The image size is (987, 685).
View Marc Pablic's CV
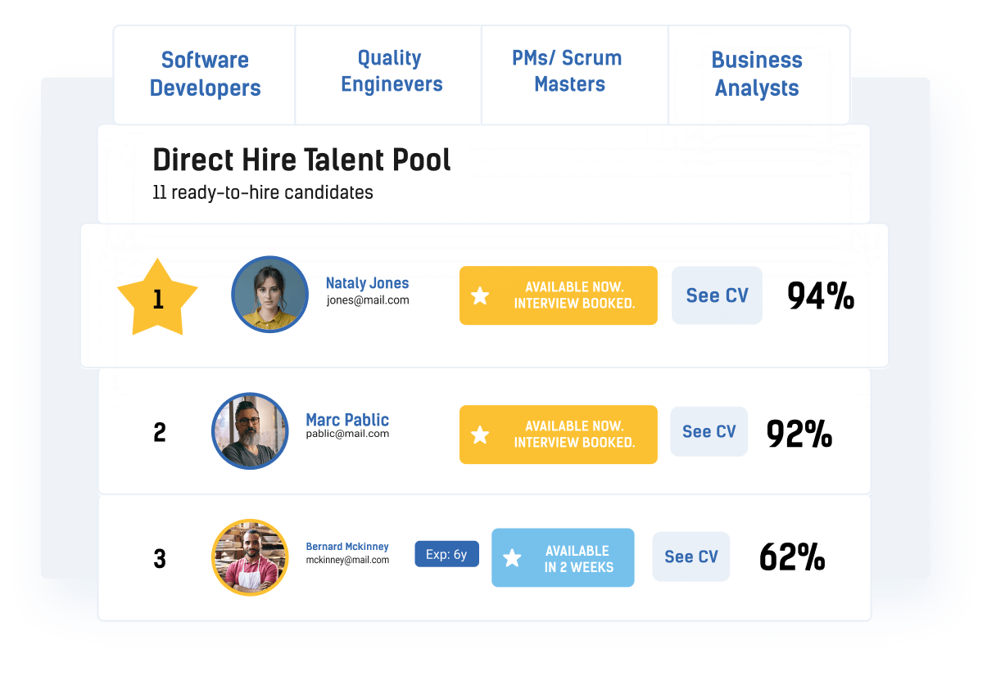click(x=709, y=431)
